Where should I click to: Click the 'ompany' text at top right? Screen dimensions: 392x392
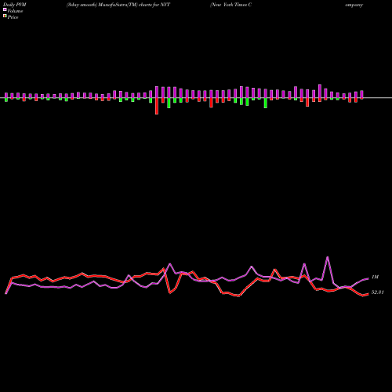pyautogui.click(x=354, y=5)
